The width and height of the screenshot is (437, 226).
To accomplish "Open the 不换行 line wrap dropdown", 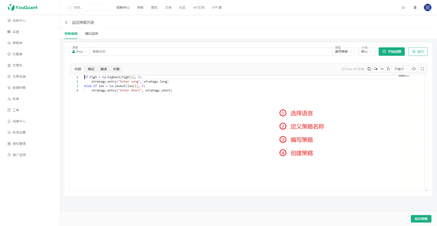I will pos(401,69).
